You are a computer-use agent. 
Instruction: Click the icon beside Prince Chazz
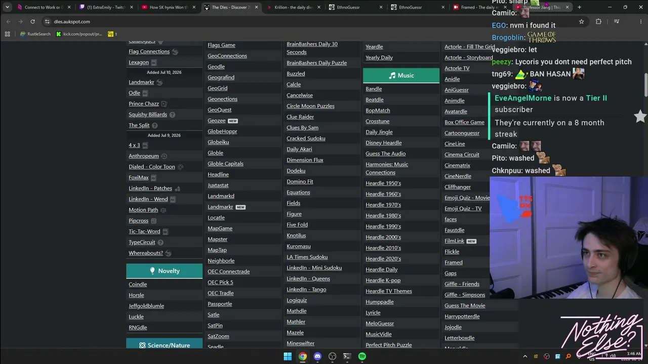tap(164, 104)
